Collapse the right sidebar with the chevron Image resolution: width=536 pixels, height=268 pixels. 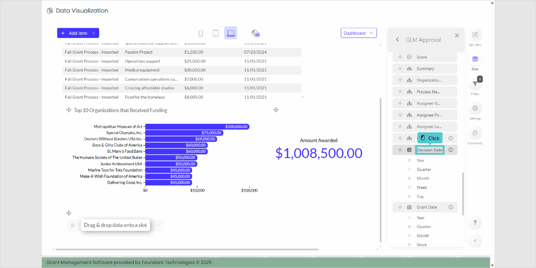click(x=475, y=241)
